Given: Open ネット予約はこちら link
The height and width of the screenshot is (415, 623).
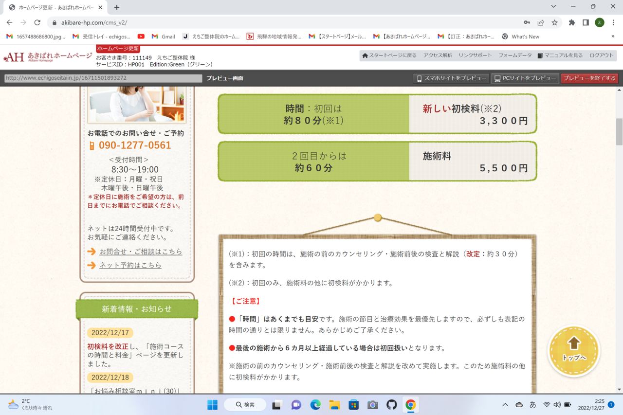Looking at the screenshot, I should coord(130,265).
